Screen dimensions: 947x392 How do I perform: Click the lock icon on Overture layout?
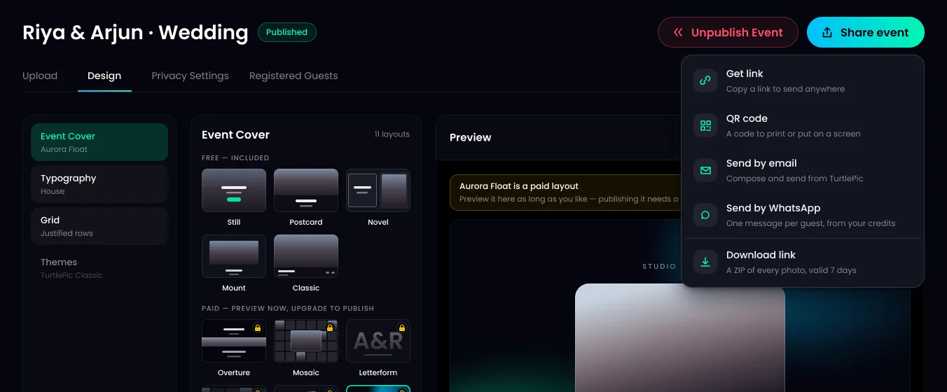(x=257, y=328)
